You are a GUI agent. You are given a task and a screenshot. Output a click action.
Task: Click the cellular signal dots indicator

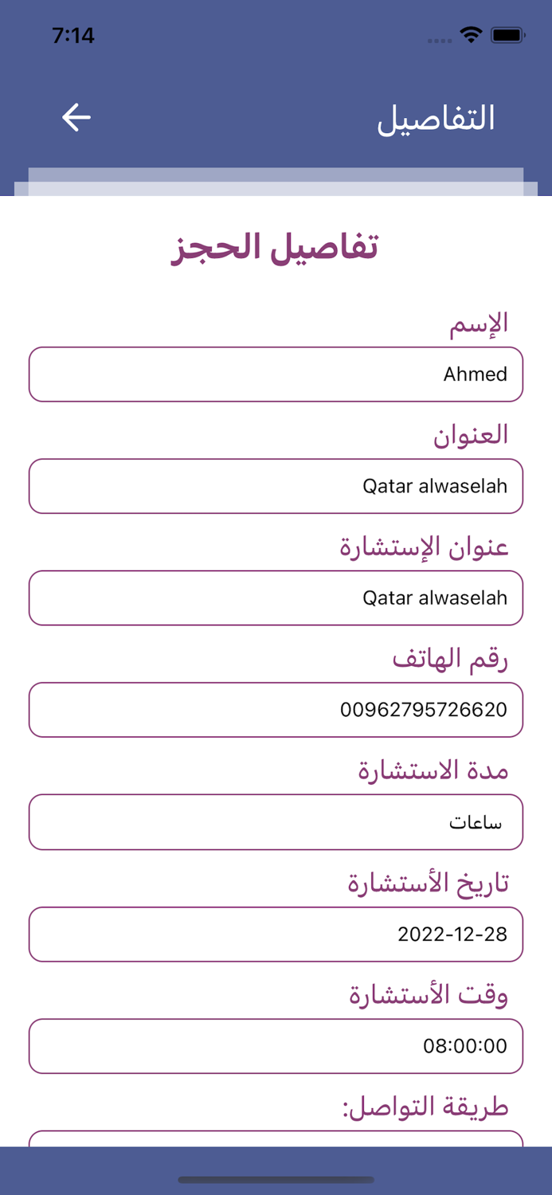click(439, 37)
